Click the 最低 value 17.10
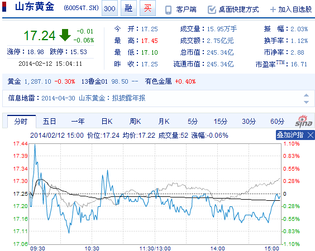 coord(150,52)
